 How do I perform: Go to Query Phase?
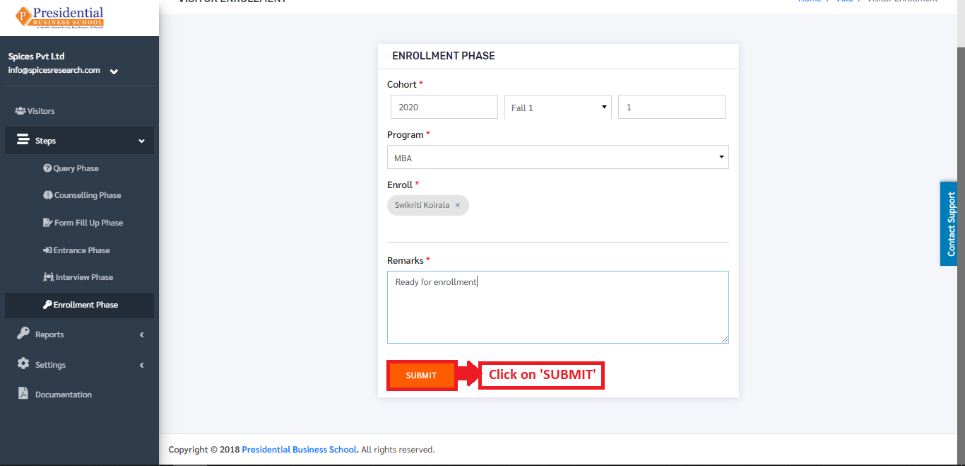(79, 168)
